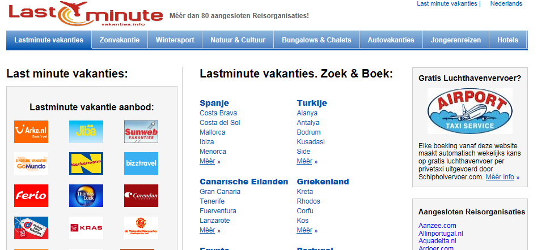Click the Arke.nl logo
Screen dimensions: 550x250
tap(31, 132)
